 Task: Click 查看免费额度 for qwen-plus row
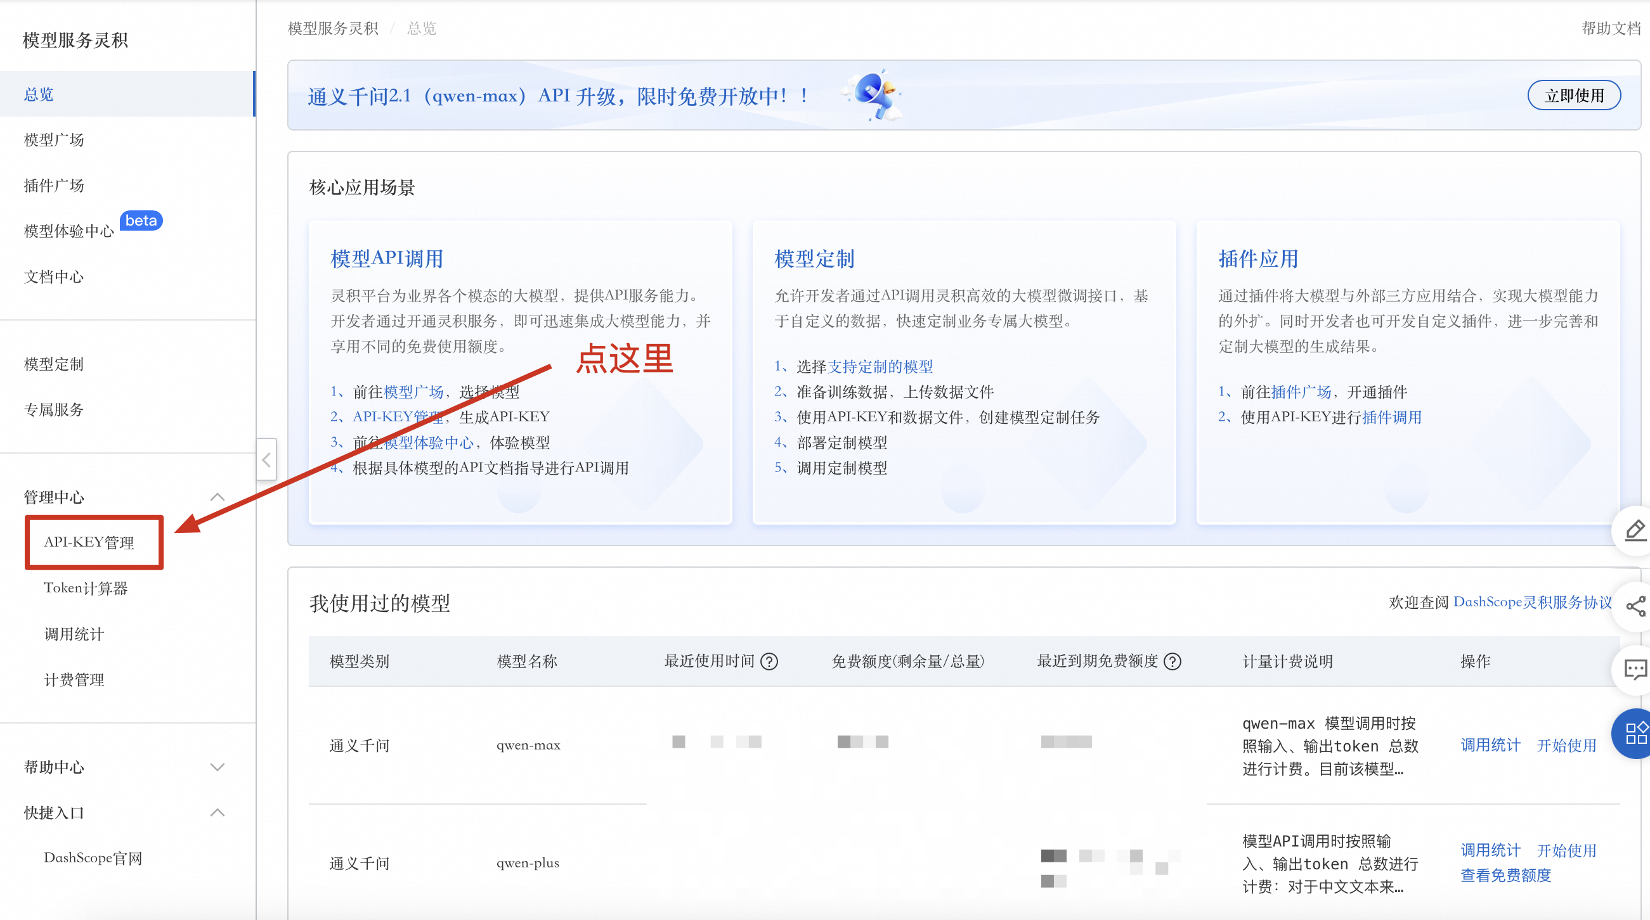tap(1505, 875)
